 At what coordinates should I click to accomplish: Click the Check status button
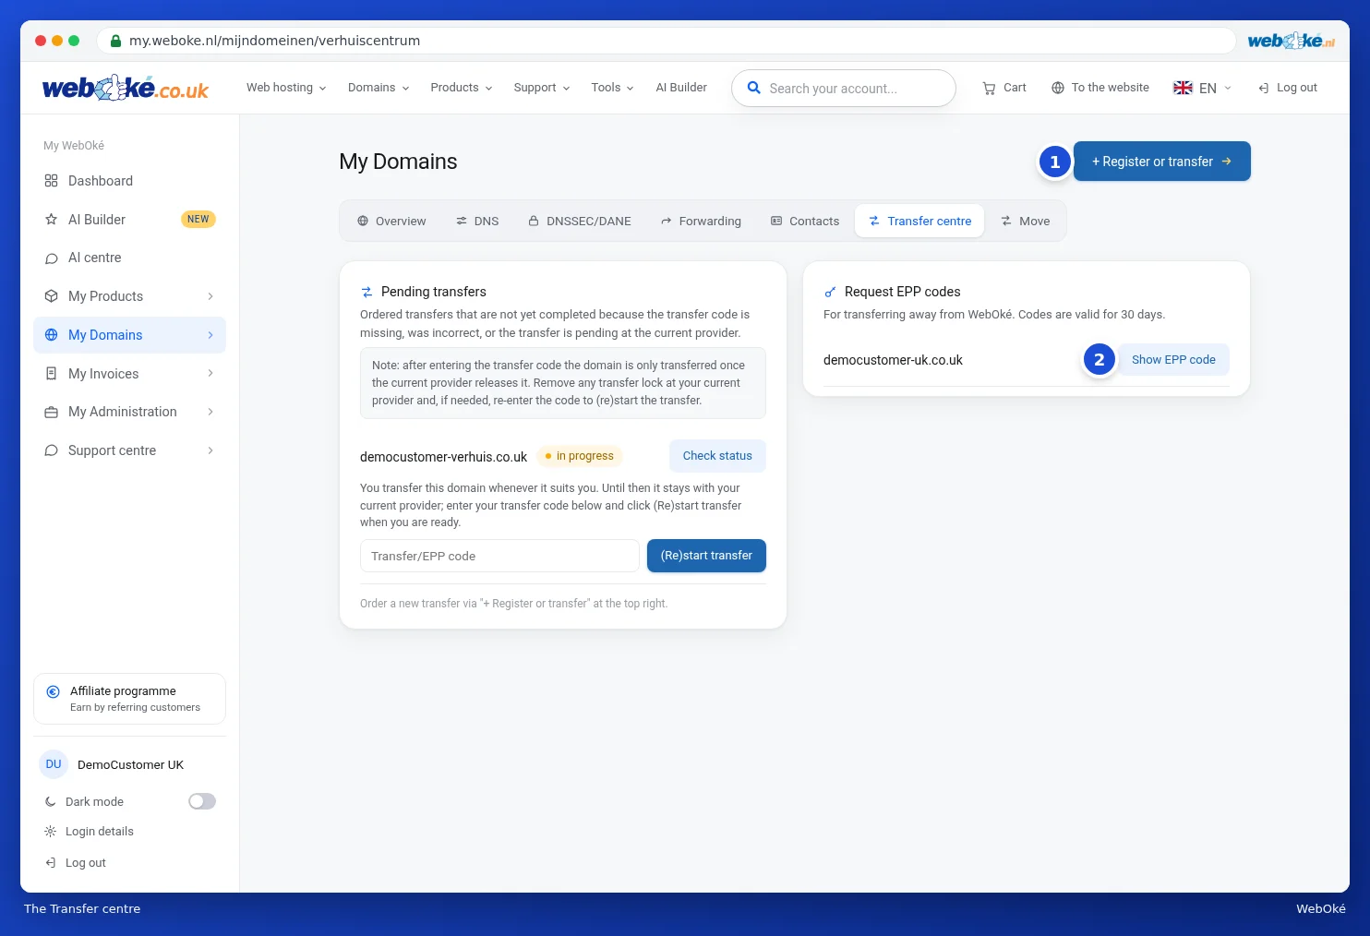pyautogui.click(x=717, y=456)
